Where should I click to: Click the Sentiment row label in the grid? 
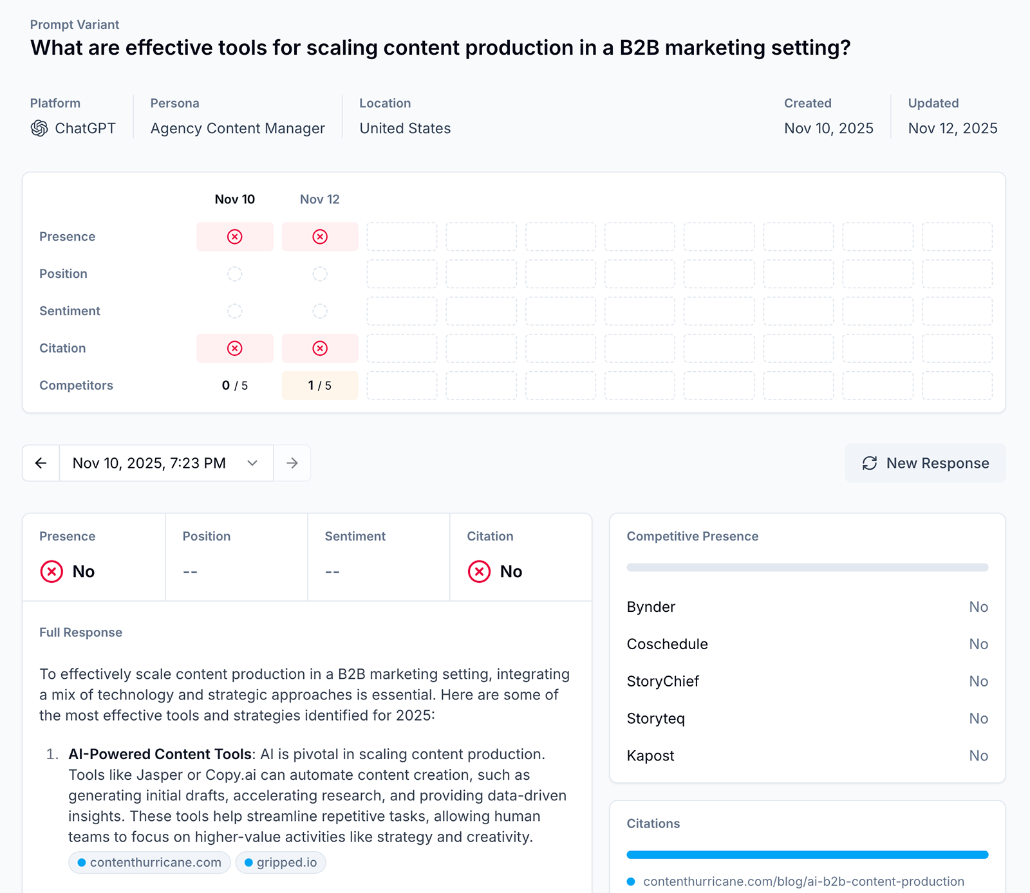click(70, 311)
